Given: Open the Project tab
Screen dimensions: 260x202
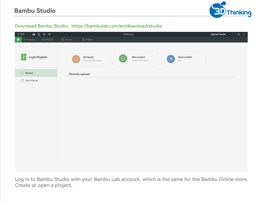Looking at the screenshot, I should (87, 40).
